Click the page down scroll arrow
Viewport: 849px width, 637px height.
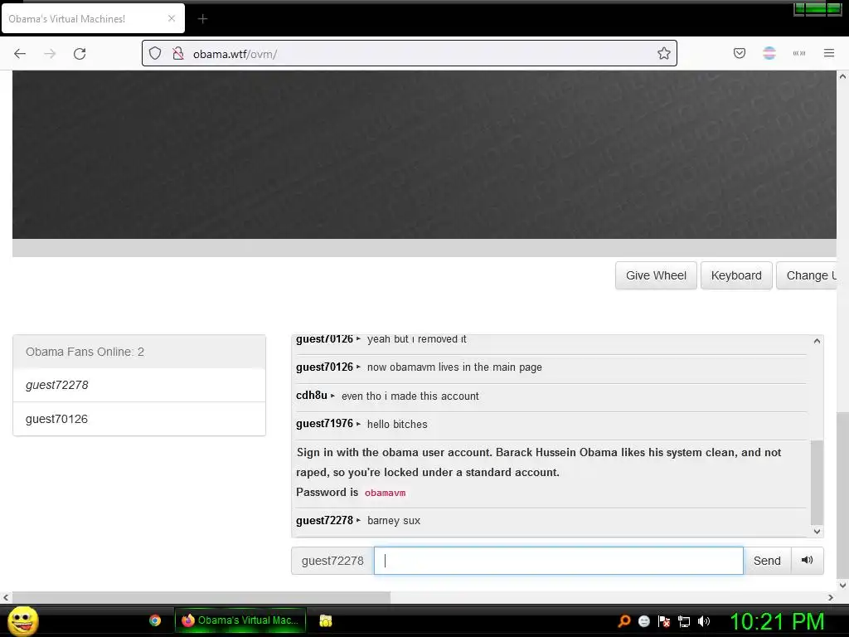tap(842, 585)
